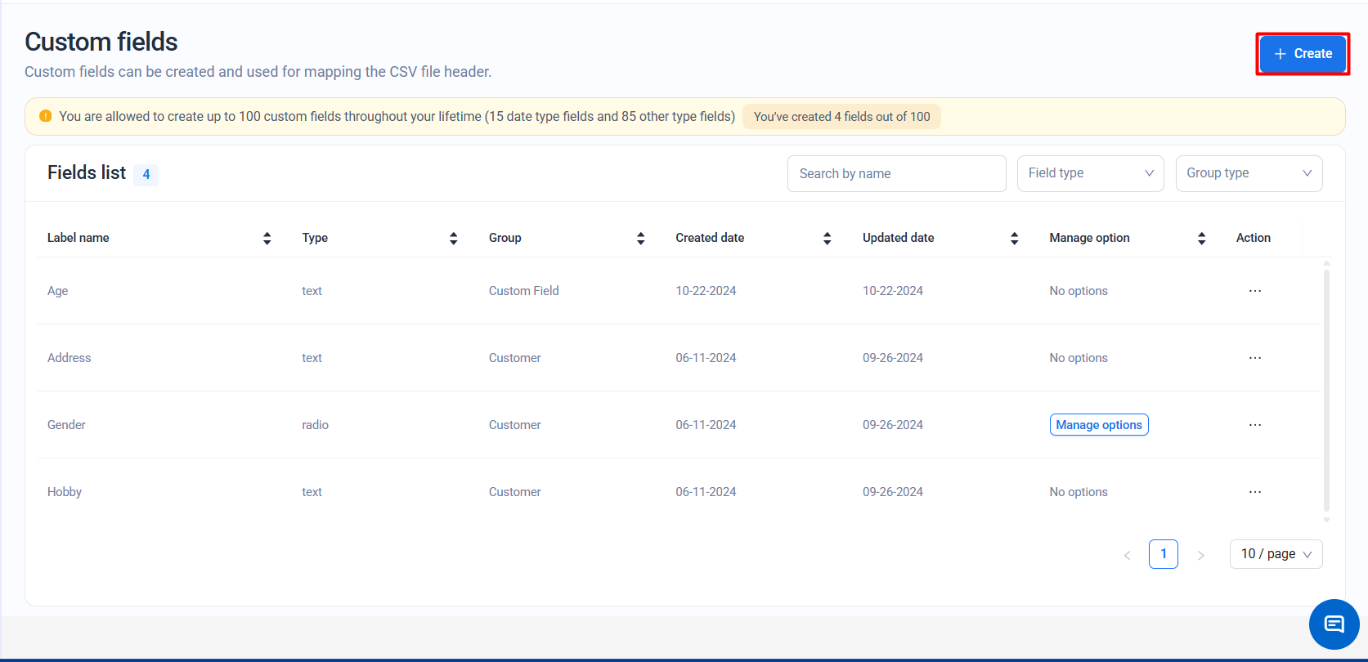Click the Create button
The width and height of the screenshot is (1368, 662).
[1303, 54]
